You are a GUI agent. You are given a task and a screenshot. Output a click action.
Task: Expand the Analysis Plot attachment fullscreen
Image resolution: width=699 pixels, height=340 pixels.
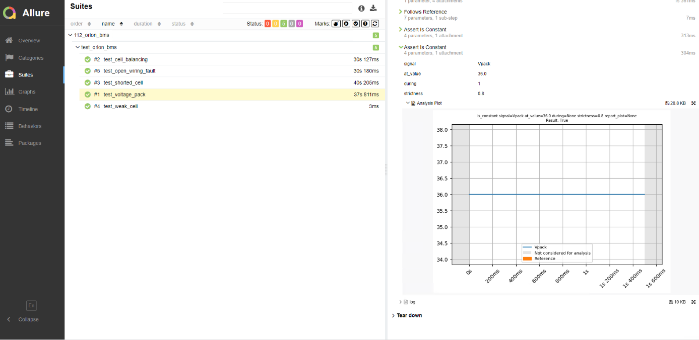[x=693, y=103]
